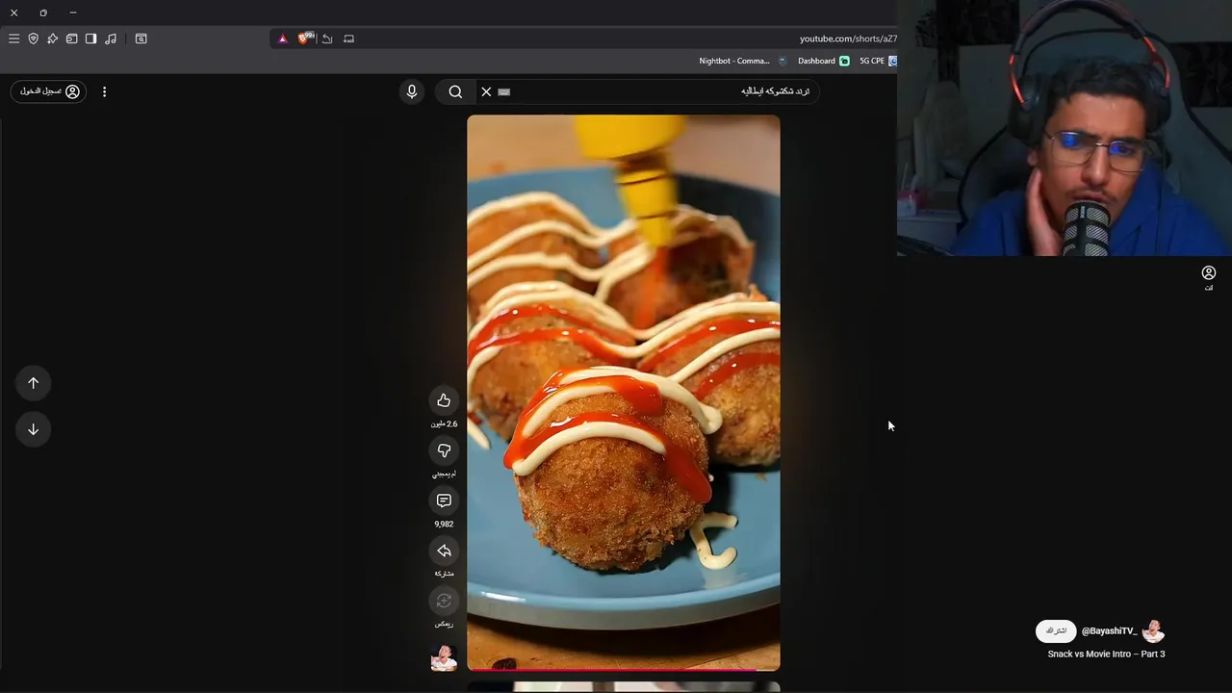Screen dimensions: 1232x693
Task: Click the YouTube search magnifier button
Action: tap(455, 91)
